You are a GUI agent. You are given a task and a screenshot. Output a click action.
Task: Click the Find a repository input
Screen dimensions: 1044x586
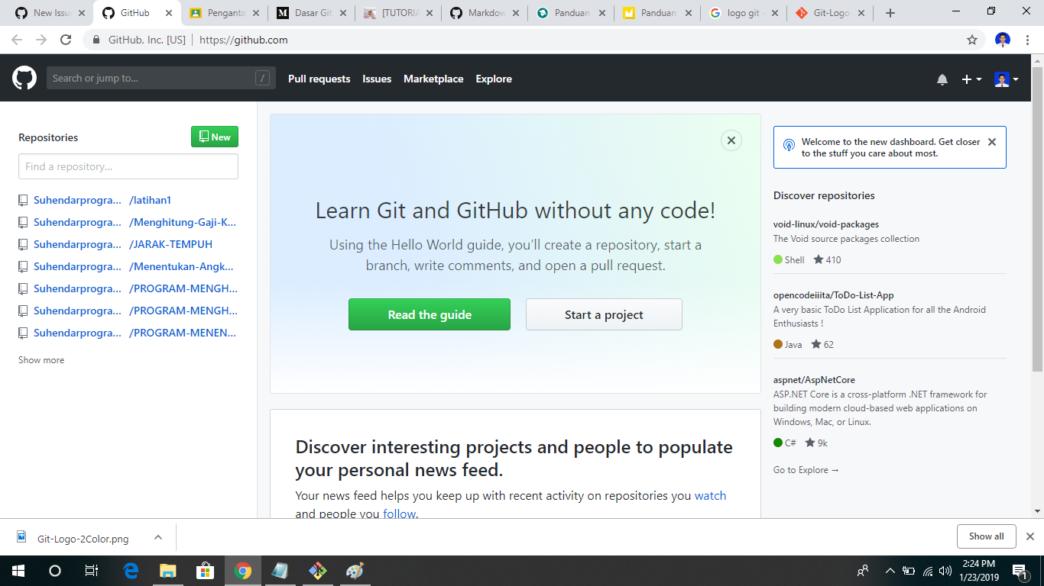point(128,166)
